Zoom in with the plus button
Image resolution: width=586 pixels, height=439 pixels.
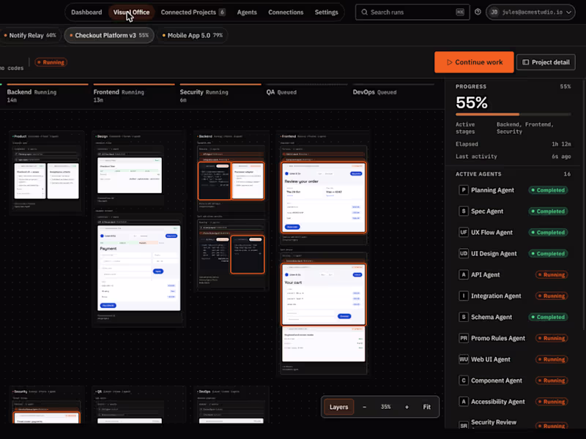point(407,407)
